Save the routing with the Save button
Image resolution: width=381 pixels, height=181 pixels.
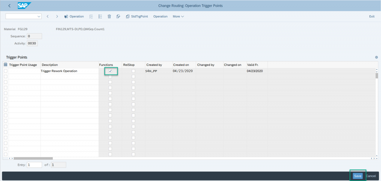pyautogui.click(x=358, y=176)
